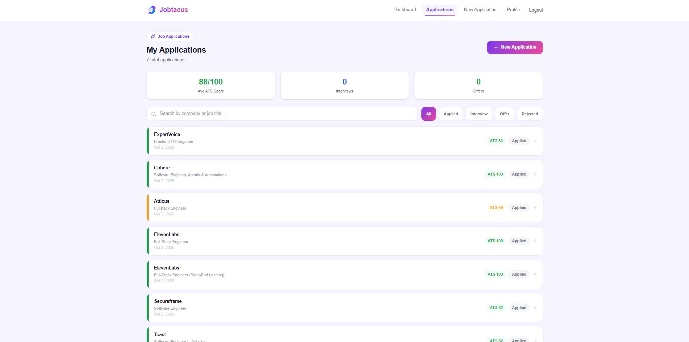This screenshot has width=689, height=342.
Task: Open ExpertVoice application via arrow icon
Action: tap(535, 141)
